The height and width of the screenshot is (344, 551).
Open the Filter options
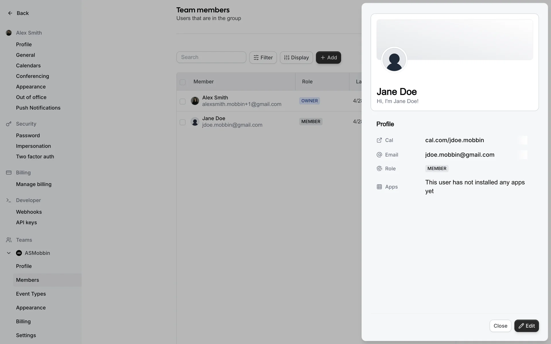click(x=263, y=58)
